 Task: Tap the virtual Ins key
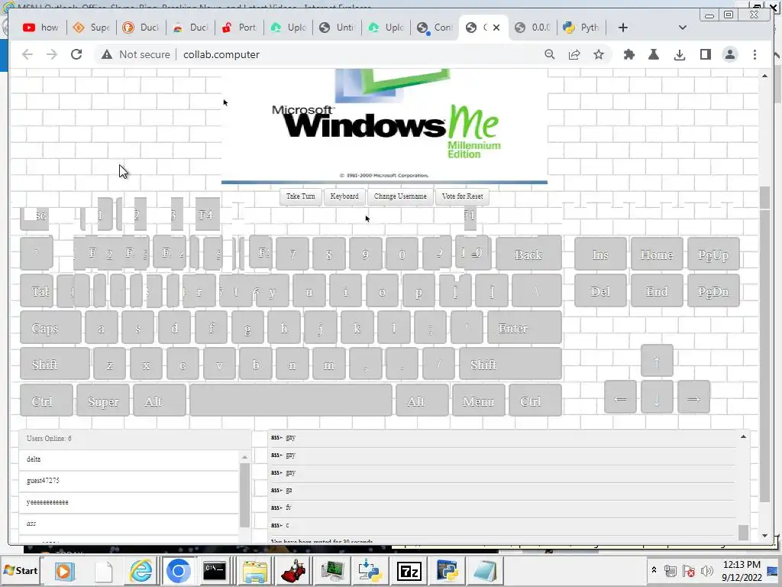point(600,254)
